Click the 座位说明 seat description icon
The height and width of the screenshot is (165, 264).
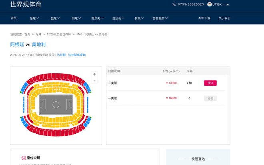[x=24, y=158]
